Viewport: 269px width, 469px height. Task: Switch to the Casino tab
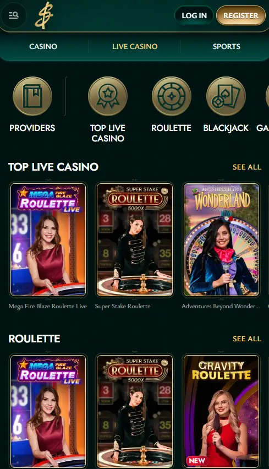(43, 46)
